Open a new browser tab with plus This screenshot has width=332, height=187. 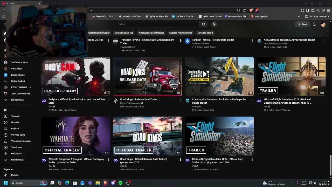click(x=46, y=3)
